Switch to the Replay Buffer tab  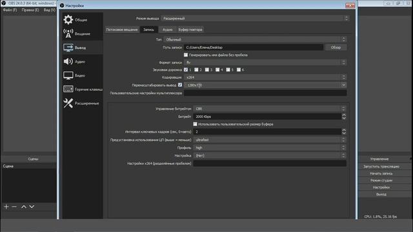click(190, 30)
